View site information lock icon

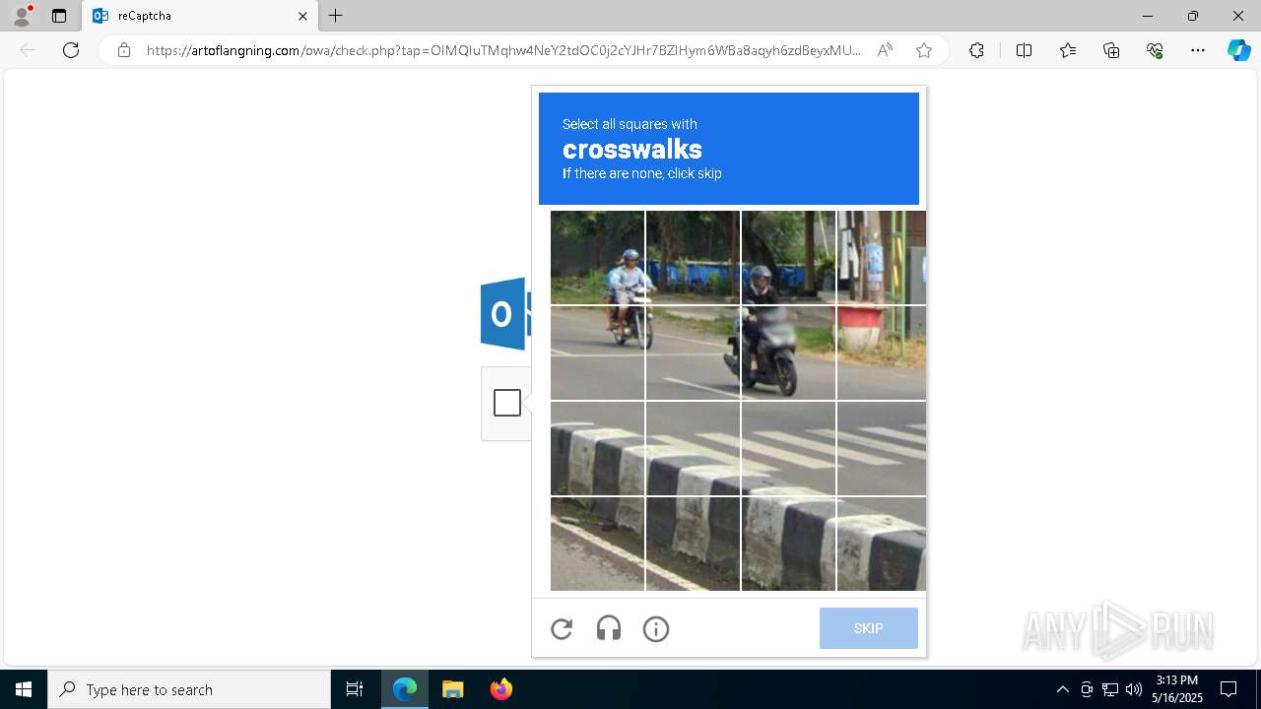124,50
